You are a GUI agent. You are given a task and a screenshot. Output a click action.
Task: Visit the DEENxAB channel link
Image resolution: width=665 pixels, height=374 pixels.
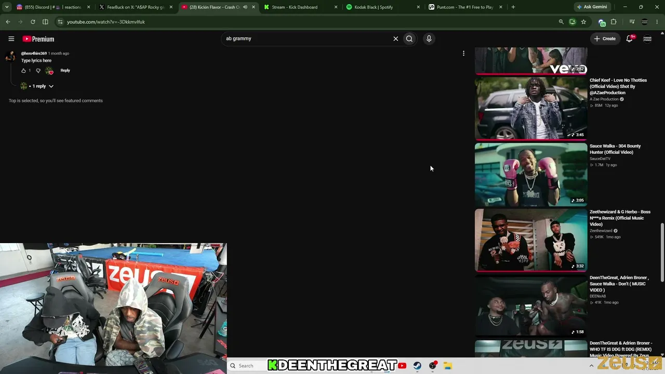click(598, 296)
